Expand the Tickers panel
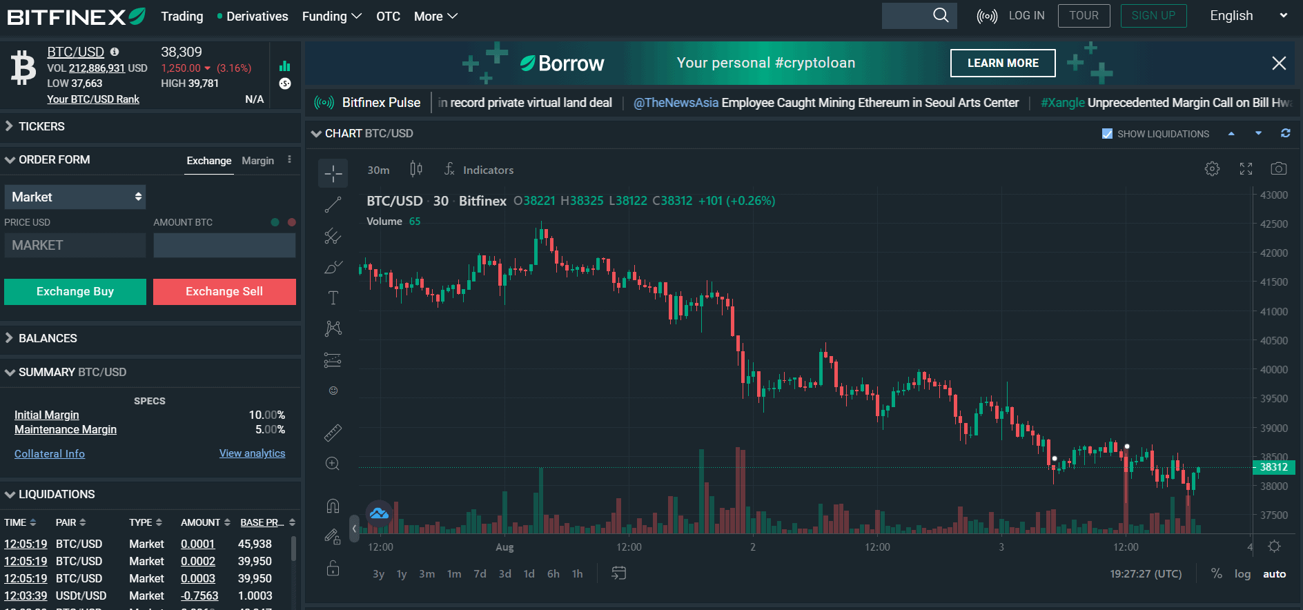Screen dimensions: 1303x610 click(41, 126)
